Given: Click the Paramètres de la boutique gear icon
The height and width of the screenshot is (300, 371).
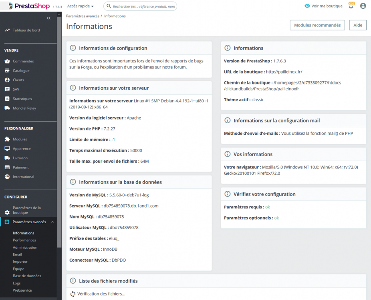Looking at the screenshot, I should (x=7, y=212).
